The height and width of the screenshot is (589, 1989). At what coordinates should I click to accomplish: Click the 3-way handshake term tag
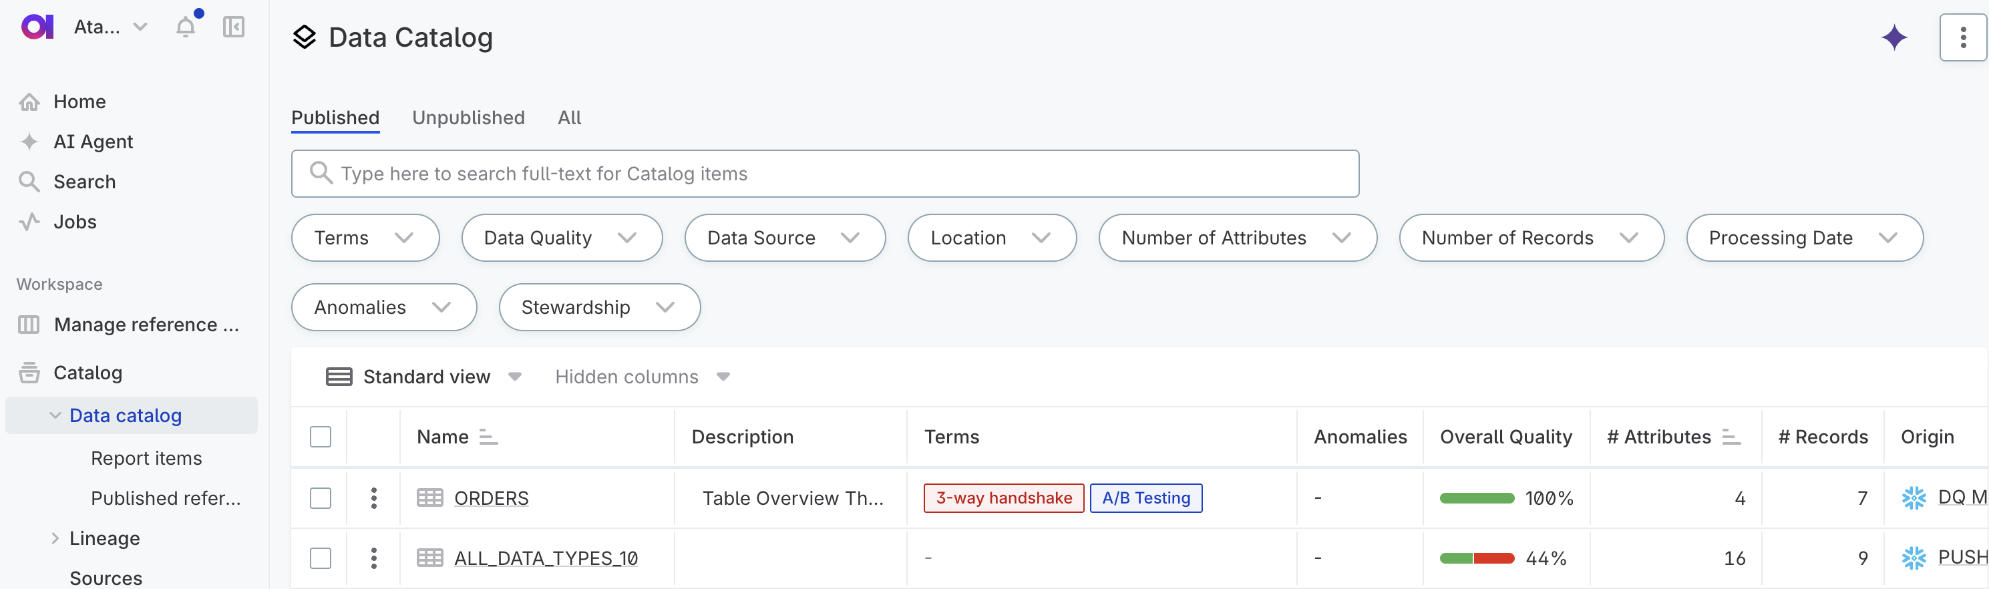(1004, 498)
